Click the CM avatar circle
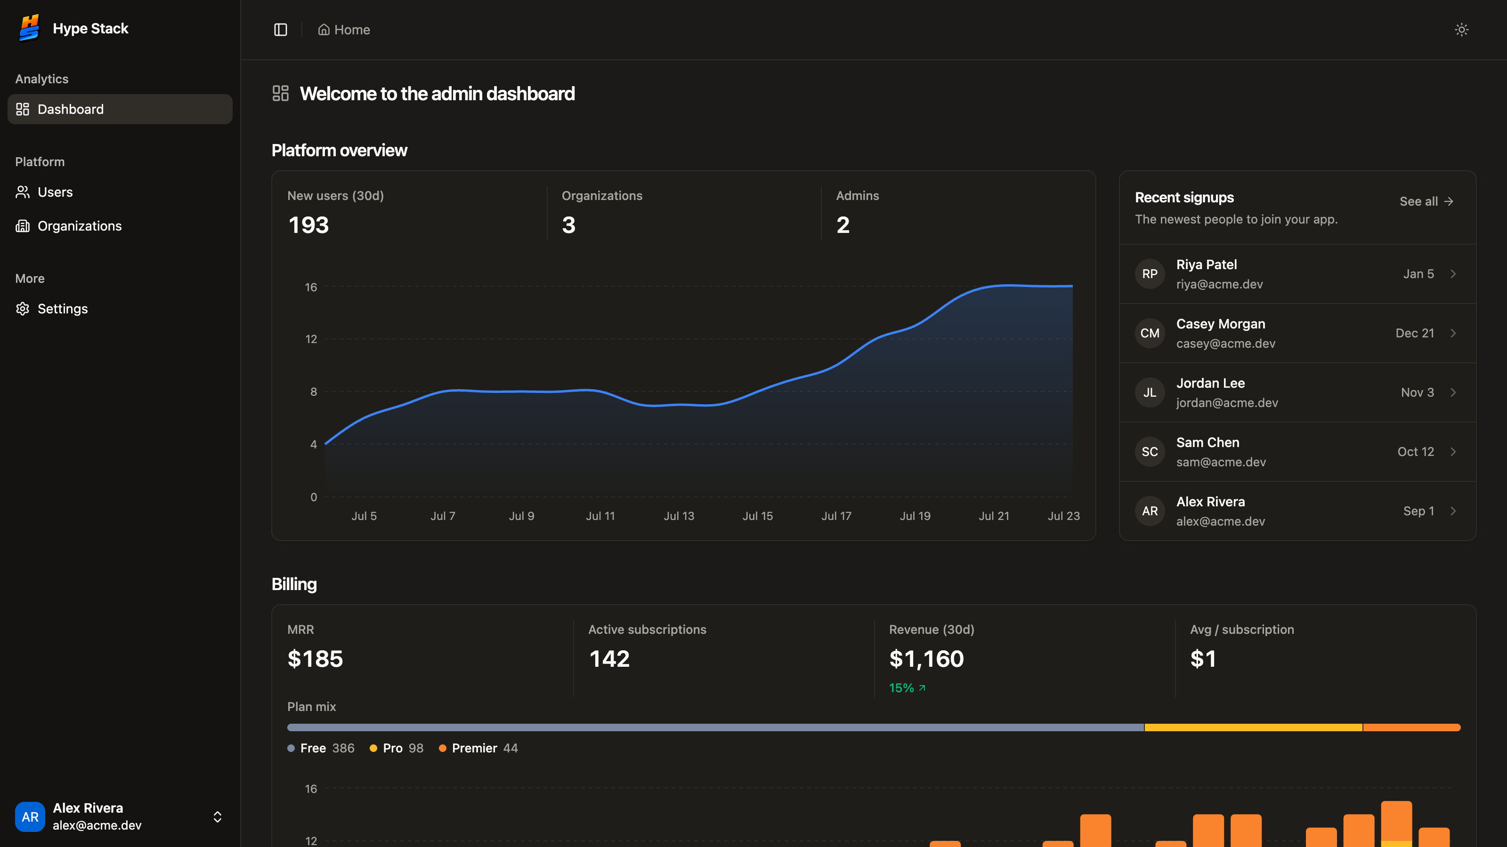 (1150, 333)
